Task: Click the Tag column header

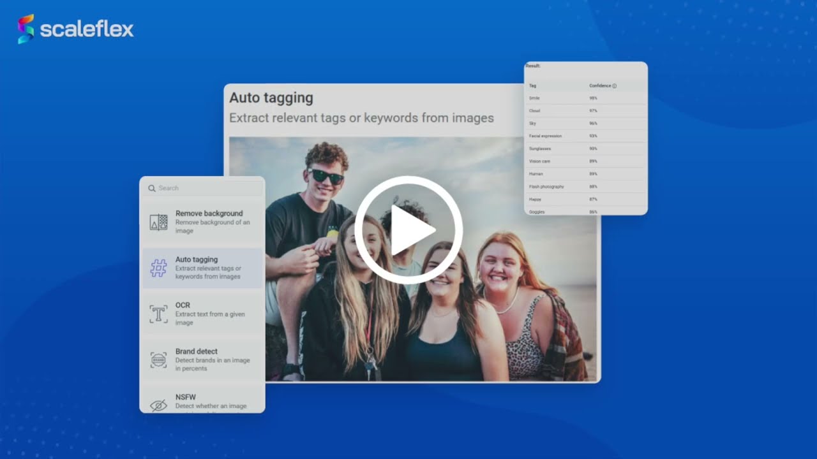Action: pos(532,85)
